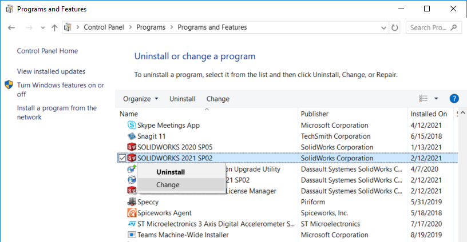Click the Skype Meetings App icon
This screenshot has height=242, width=467.
pos(132,125)
